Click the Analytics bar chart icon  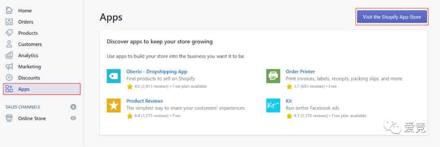click(x=9, y=55)
